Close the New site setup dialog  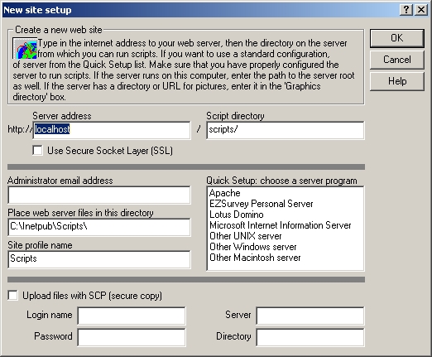421,10
